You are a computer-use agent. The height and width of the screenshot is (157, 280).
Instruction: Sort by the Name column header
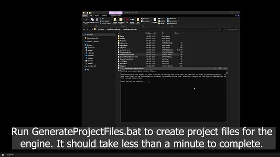pos(131,33)
